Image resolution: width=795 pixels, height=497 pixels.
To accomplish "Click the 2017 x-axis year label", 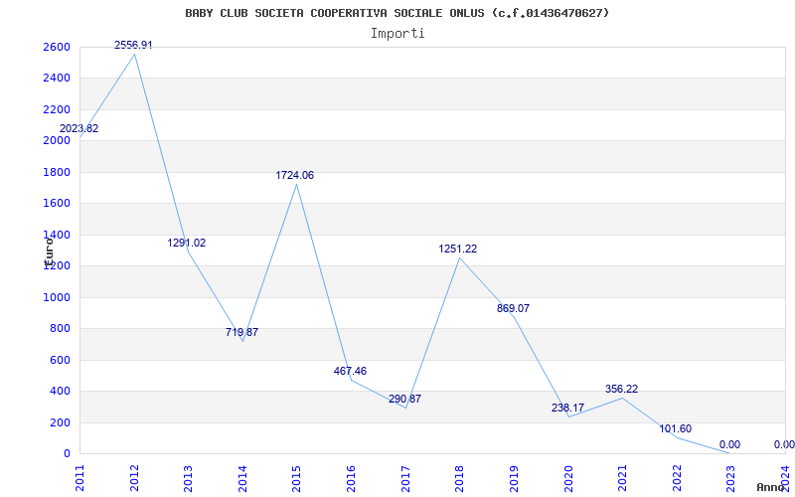I will (x=405, y=478).
